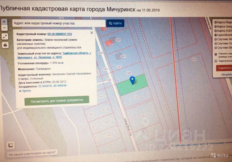Viewport: 232px width, 162px height.
Task: Collapse details with the Кратко link
Action: click(26, 91)
